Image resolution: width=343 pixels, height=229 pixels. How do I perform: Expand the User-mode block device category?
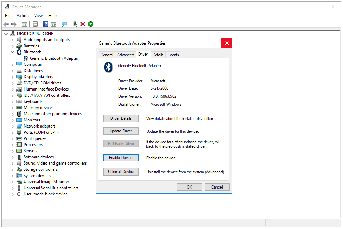click(x=13, y=194)
